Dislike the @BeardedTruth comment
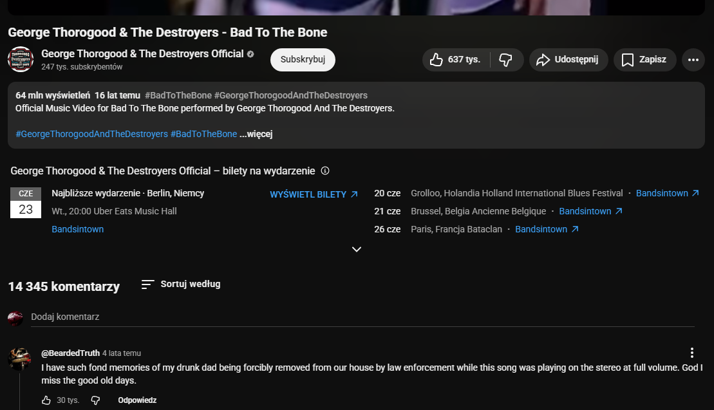Image resolution: width=714 pixels, height=410 pixels. (x=95, y=400)
